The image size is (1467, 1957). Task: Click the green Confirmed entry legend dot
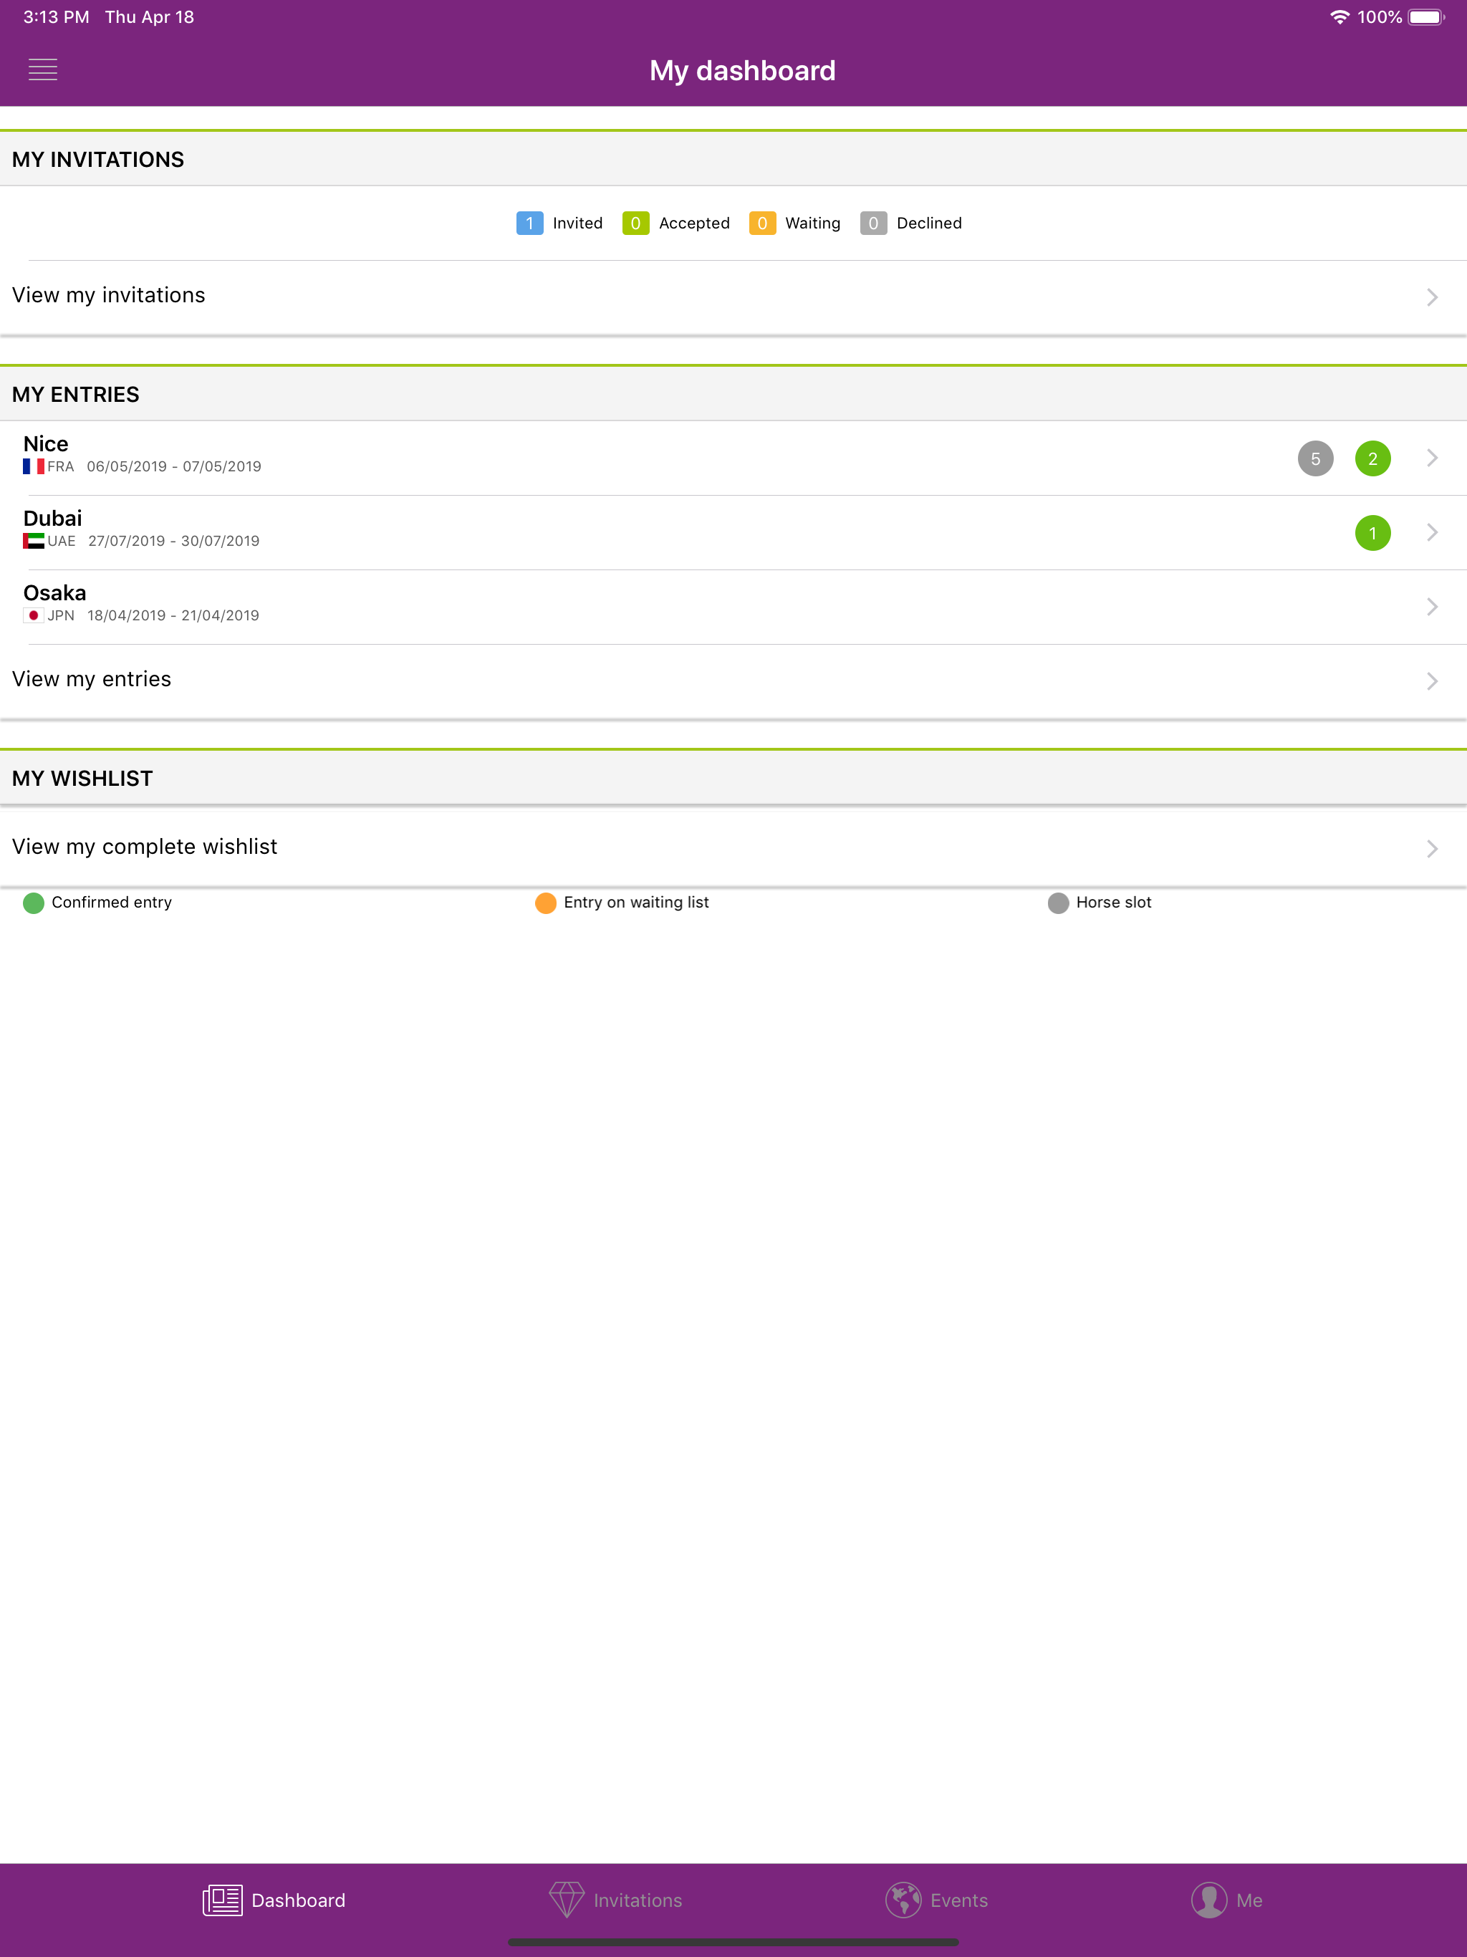(x=34, y=903)
